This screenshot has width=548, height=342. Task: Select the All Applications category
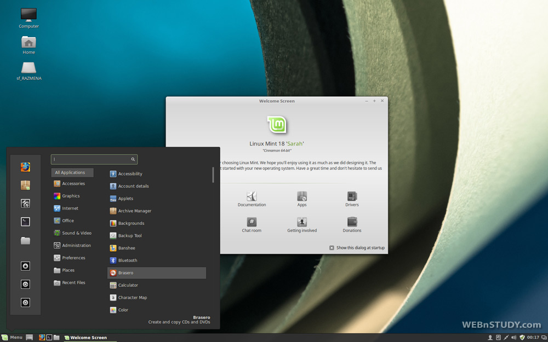(72, 172)
